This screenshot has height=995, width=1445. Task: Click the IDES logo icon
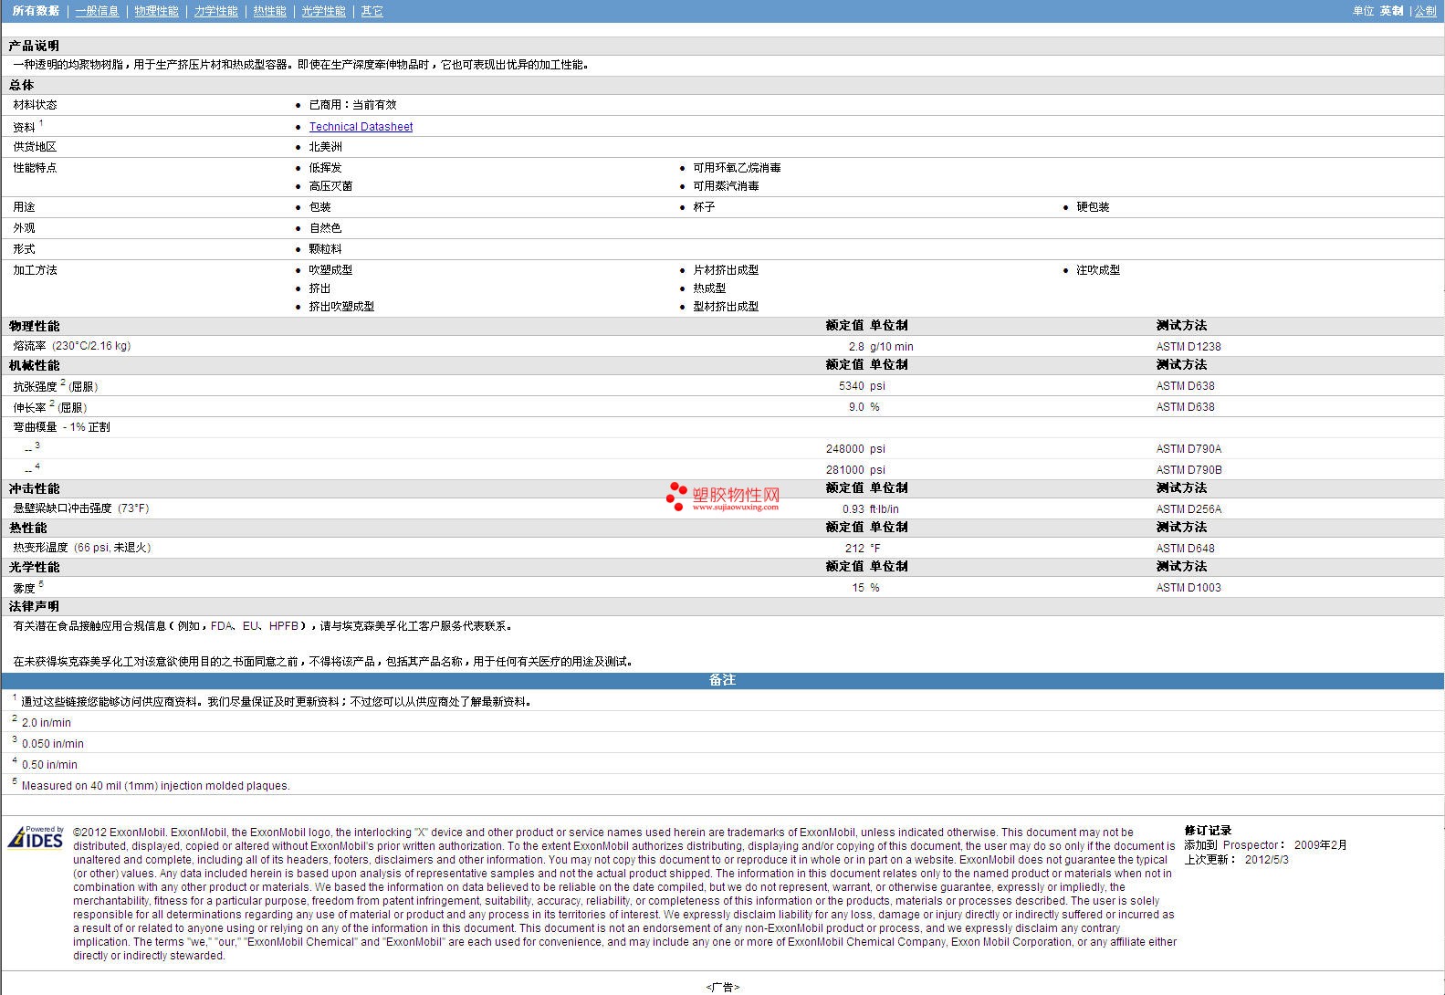(36, 837)
